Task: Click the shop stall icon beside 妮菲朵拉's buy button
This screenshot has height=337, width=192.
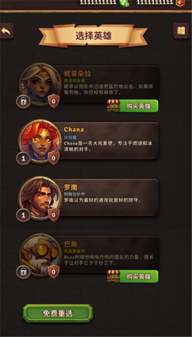Action: (113, 106)
